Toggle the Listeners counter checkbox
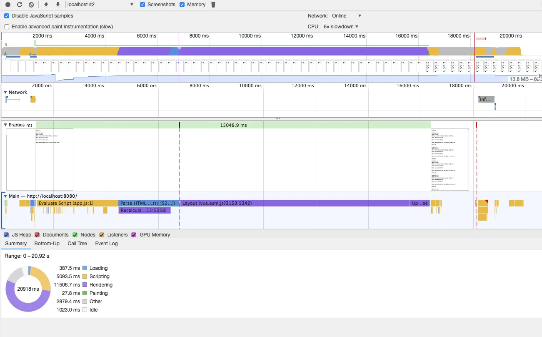Screen dimensions: 542x337 pyautogui.click(x=102, y=235)
